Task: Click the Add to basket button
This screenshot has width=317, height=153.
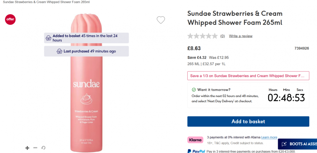Action: 248,122
